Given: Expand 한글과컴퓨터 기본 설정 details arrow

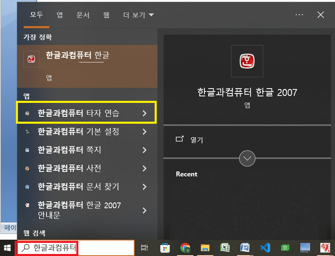Looking at the screenshot, I should click(144, 132).
